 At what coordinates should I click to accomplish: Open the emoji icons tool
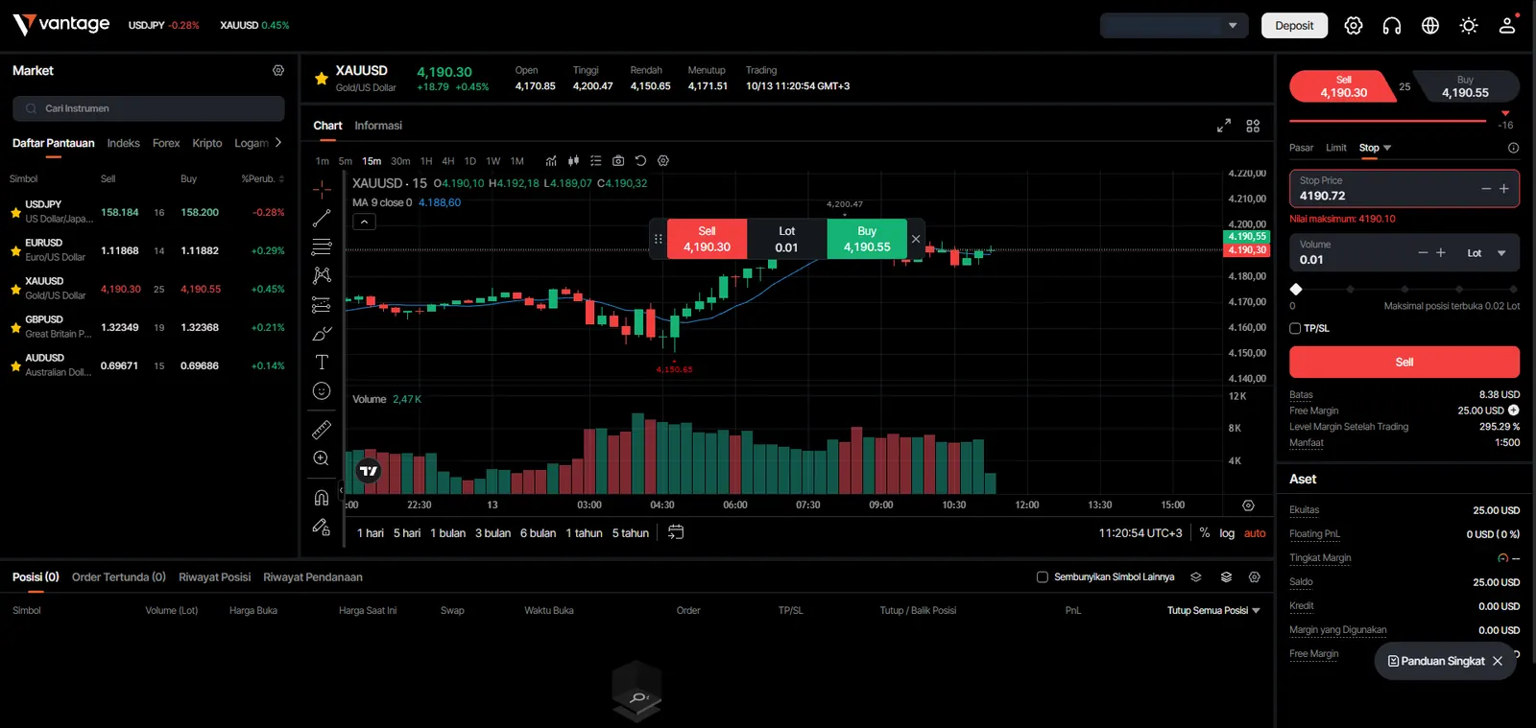tap(322, 390)
